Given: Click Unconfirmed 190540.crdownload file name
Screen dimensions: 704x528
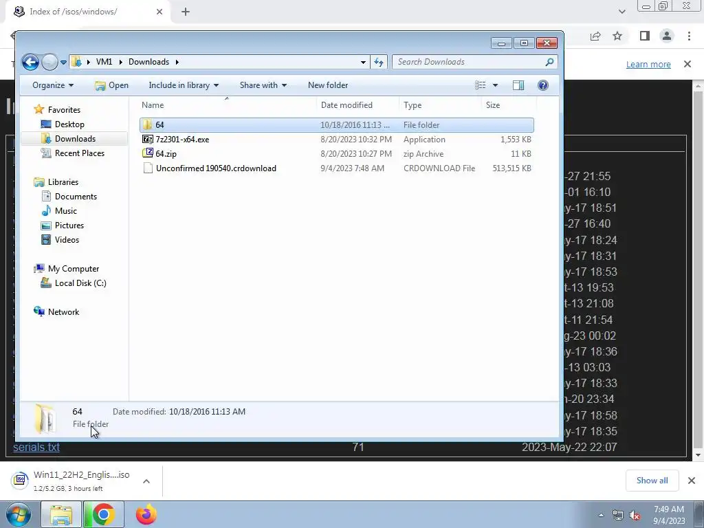Looking at the screenshot, I should 216,168.
